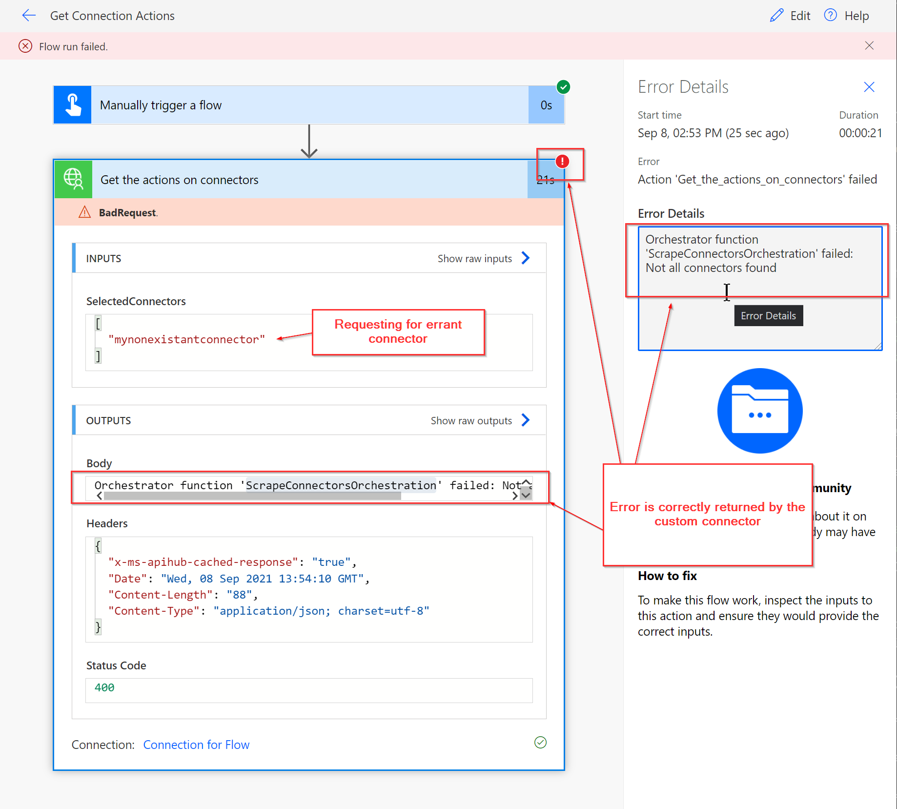The height and width of the screenshot is (809, 897).
Task: Open Help via question mark icon
Action: click(830, 16)
